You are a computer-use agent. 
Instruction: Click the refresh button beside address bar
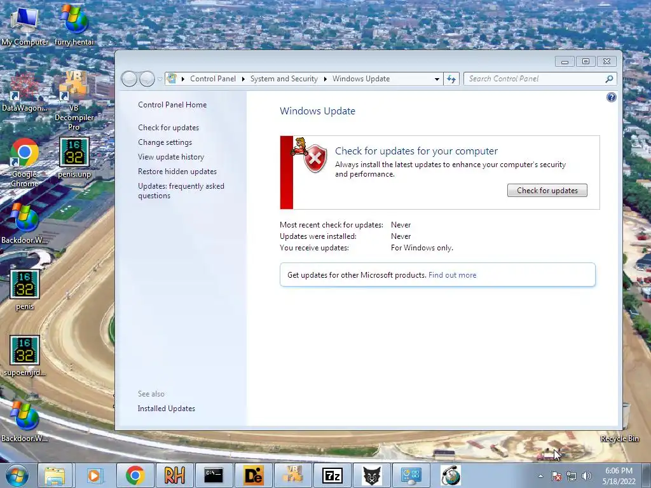(451, 79)
